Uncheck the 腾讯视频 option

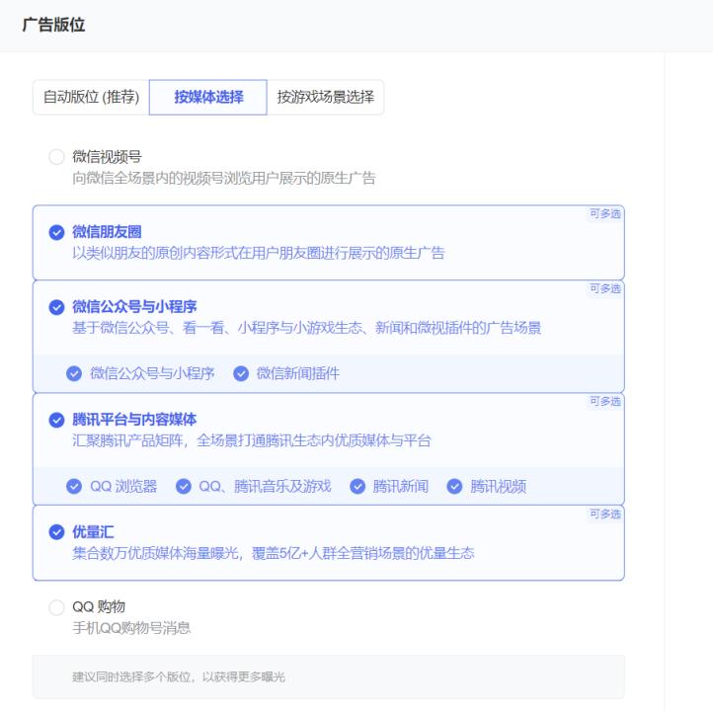(x=454, y=486)
